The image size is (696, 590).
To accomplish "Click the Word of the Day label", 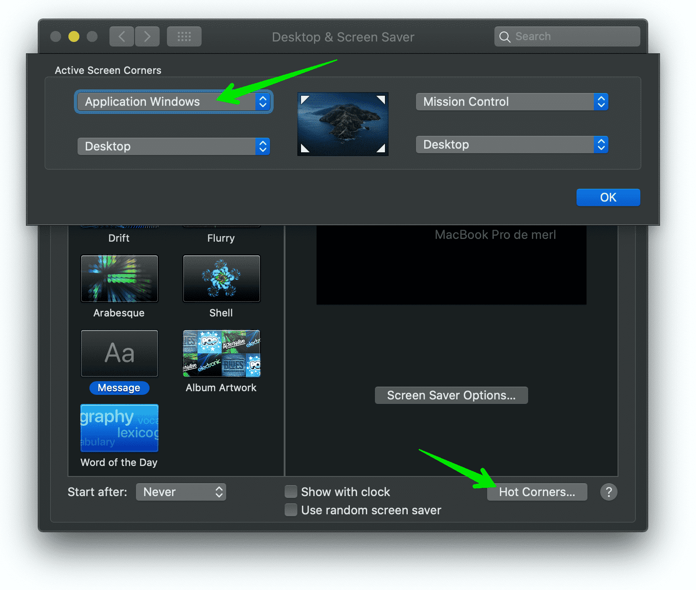I will pos(119,463).
